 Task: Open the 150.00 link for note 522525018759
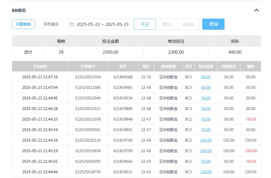(206, 172)
